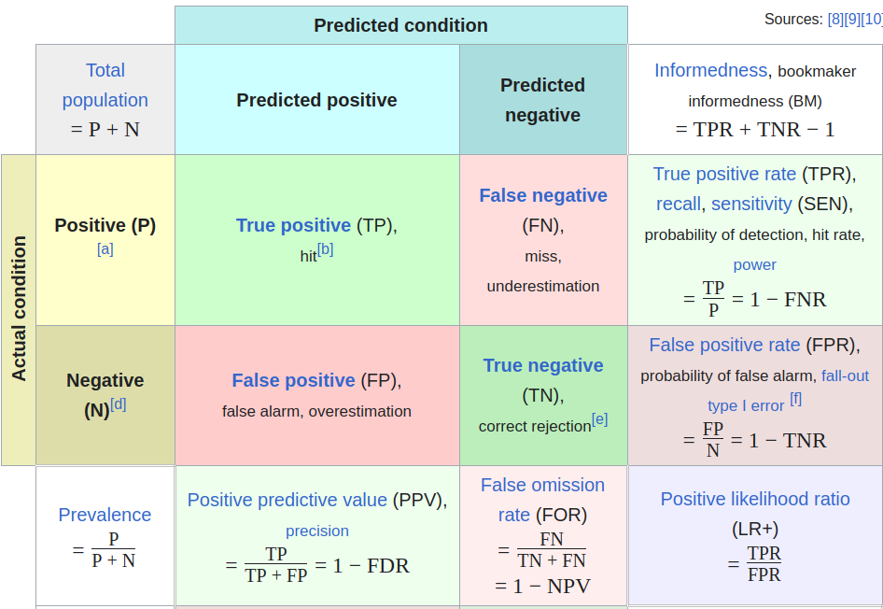Jump to footnote [a] under Positive (P)

pyautogui.click(x=105, y=249)
